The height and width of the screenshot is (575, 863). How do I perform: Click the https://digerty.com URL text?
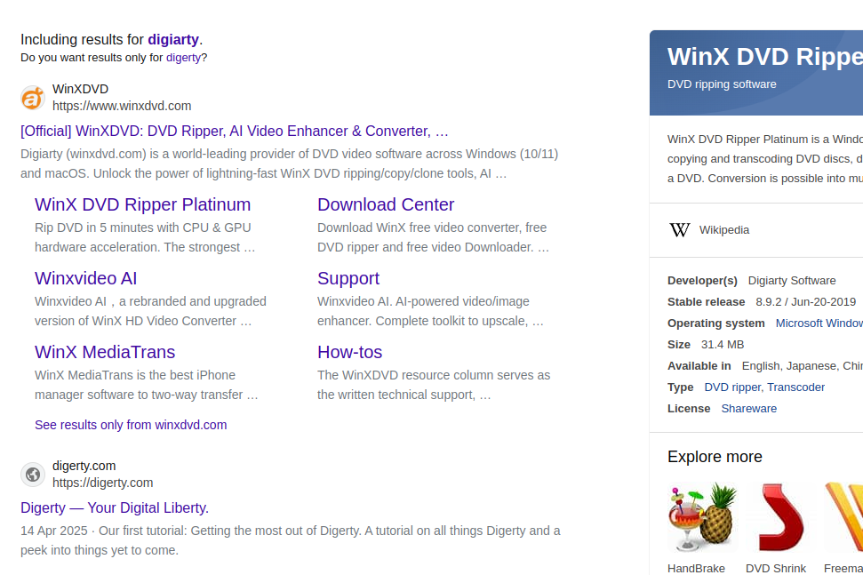point(102,483)
